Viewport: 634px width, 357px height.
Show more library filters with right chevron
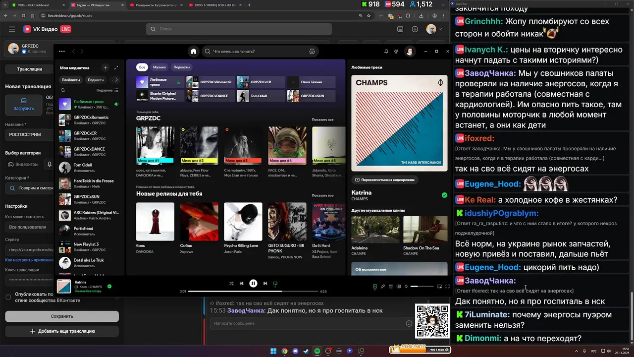tap(116, 79)
